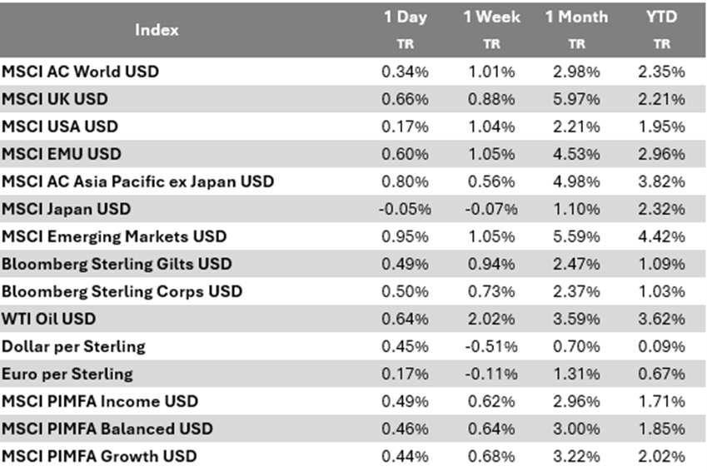Click the Index column header
707x471 pixels.
pos(157,30)
